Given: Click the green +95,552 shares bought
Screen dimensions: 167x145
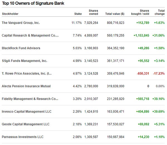Looking at the screenshot, I should [143, 61].
